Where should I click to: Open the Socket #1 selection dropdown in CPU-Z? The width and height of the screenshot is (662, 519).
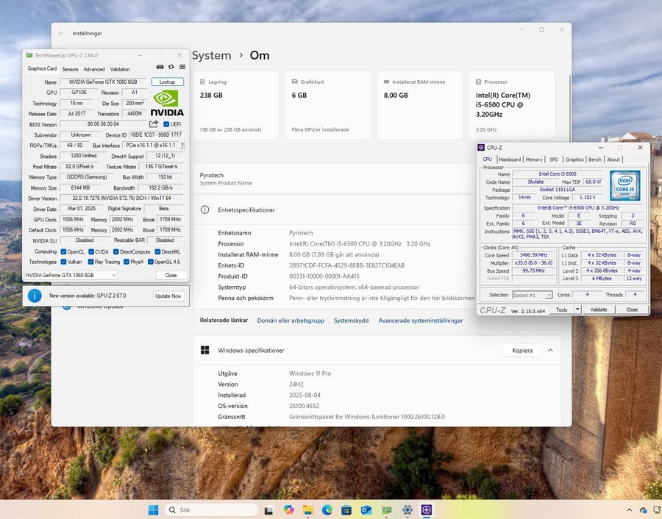coord(533,295)
